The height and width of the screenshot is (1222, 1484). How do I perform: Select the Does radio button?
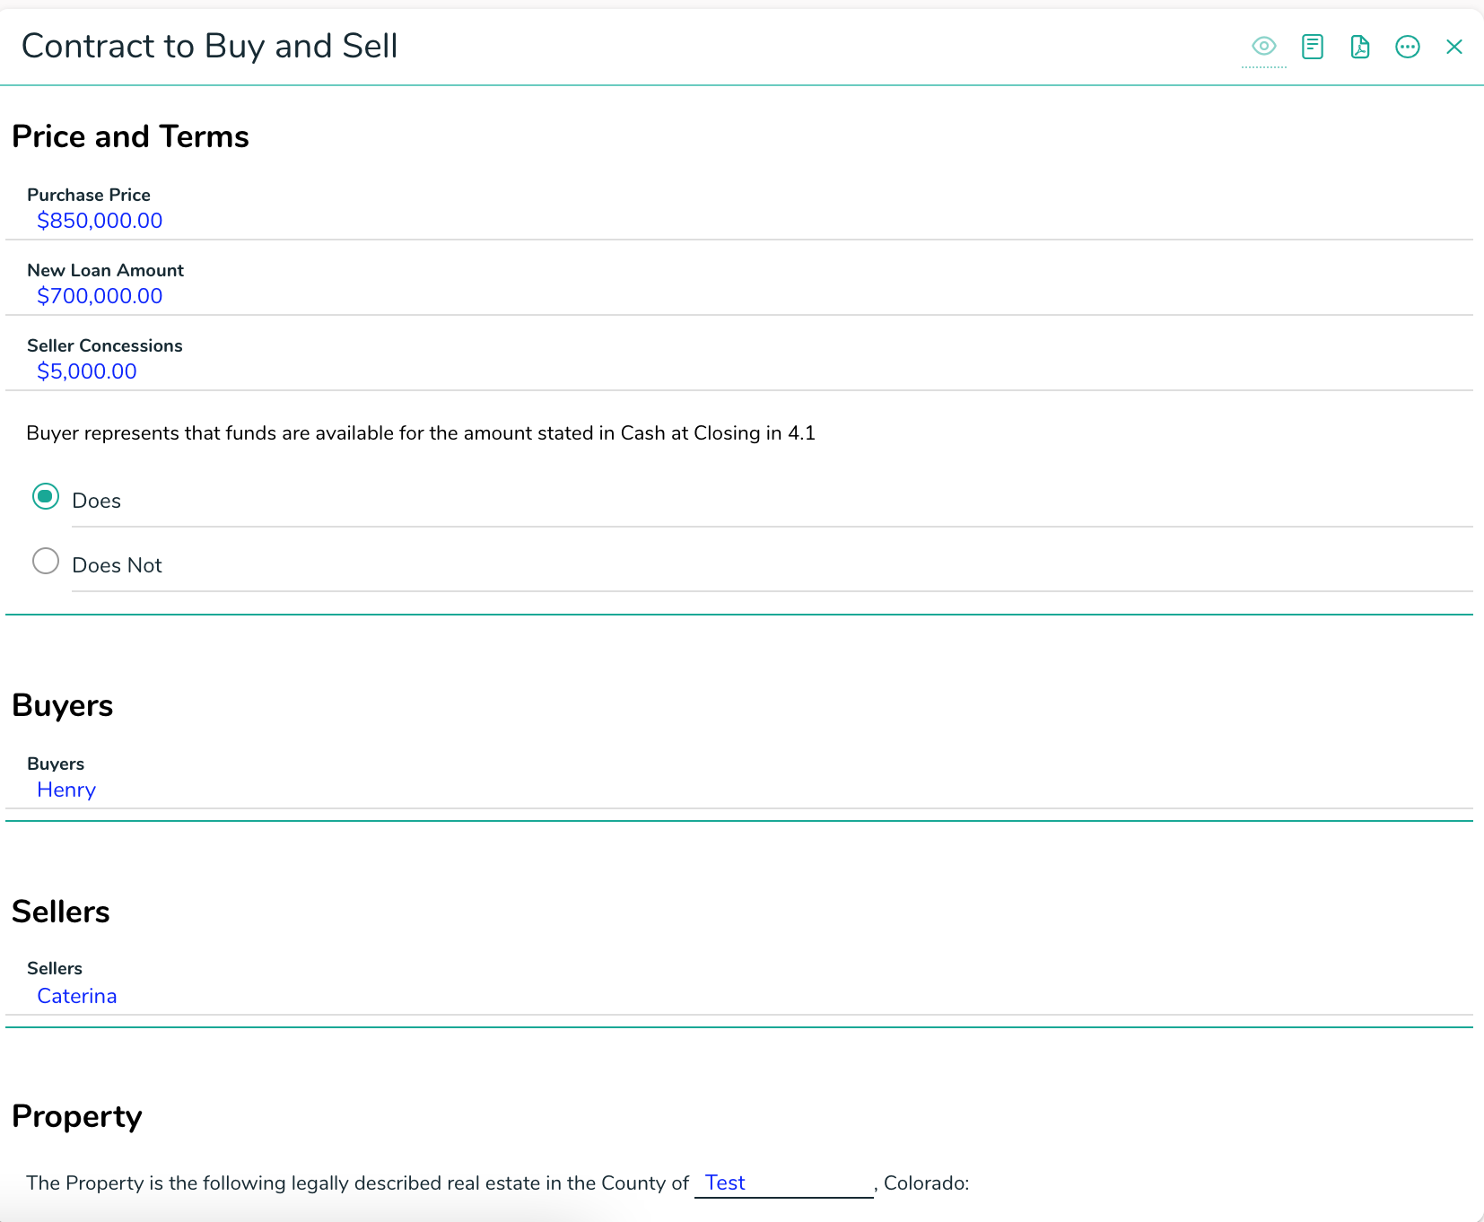(x=46, y=496)
